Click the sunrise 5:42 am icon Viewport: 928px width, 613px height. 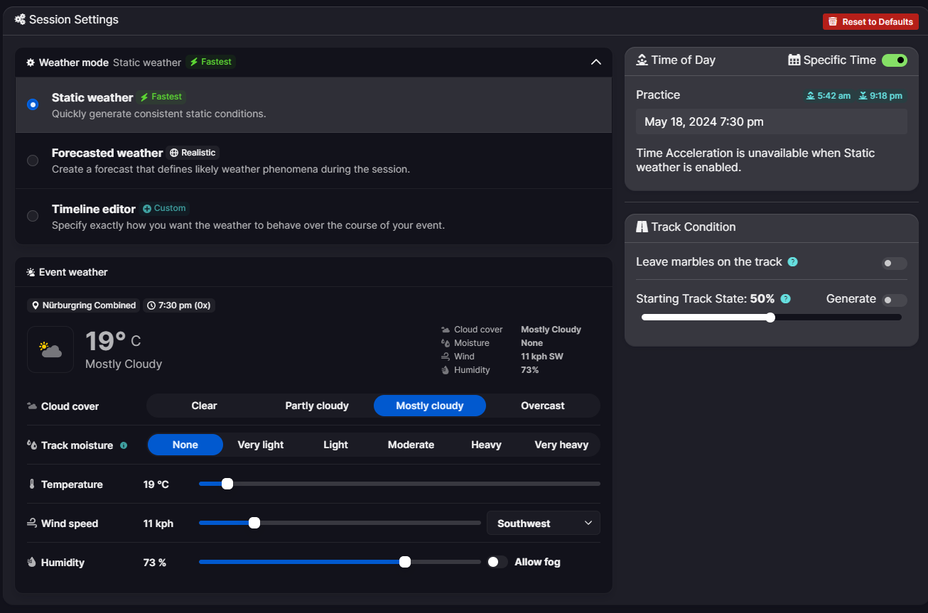tap(810, 96)
